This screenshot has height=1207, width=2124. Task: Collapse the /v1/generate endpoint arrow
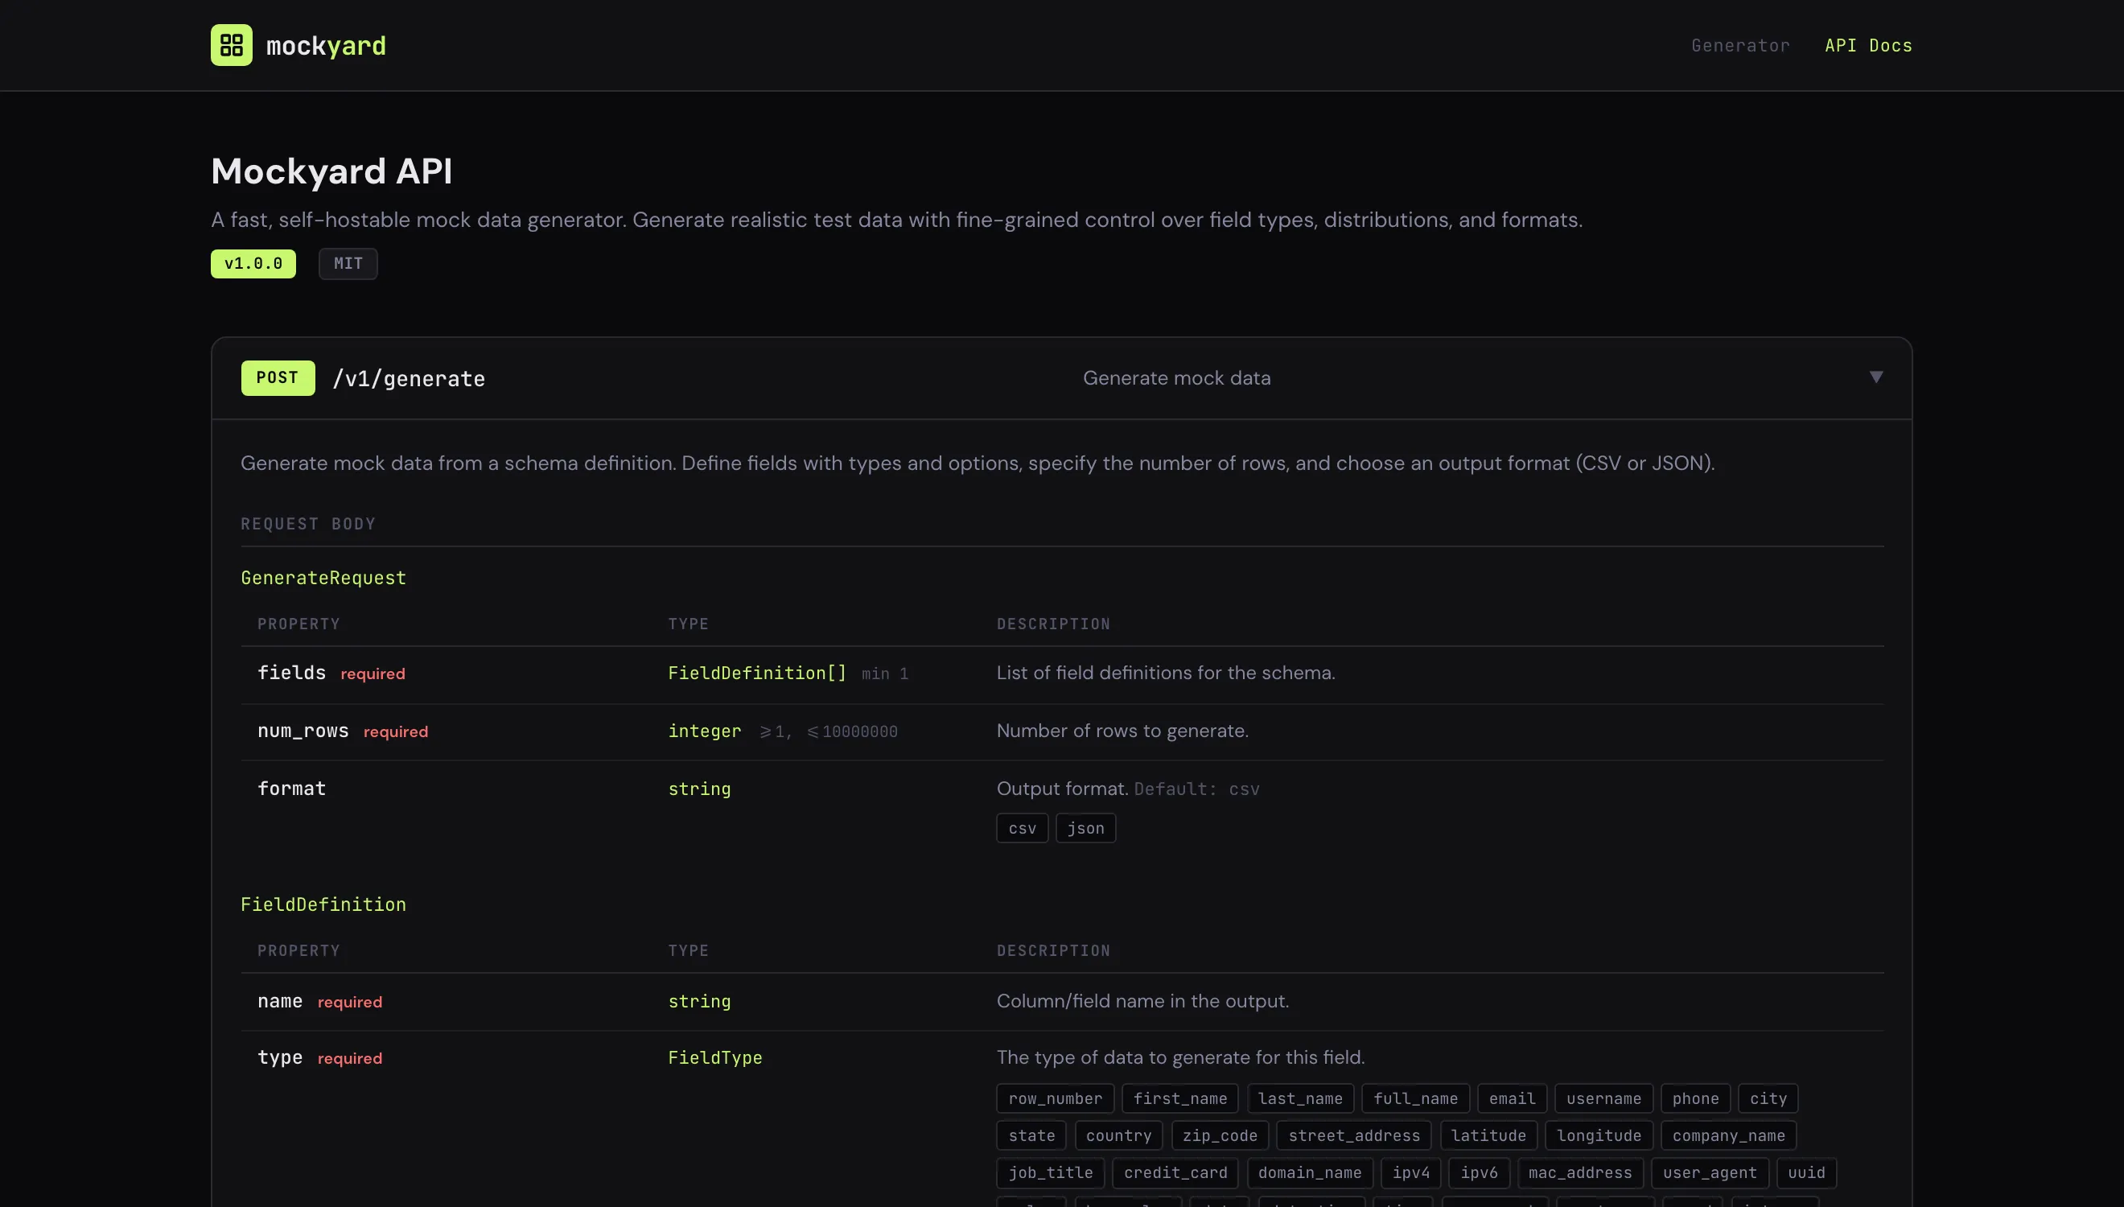point(1876,377)
